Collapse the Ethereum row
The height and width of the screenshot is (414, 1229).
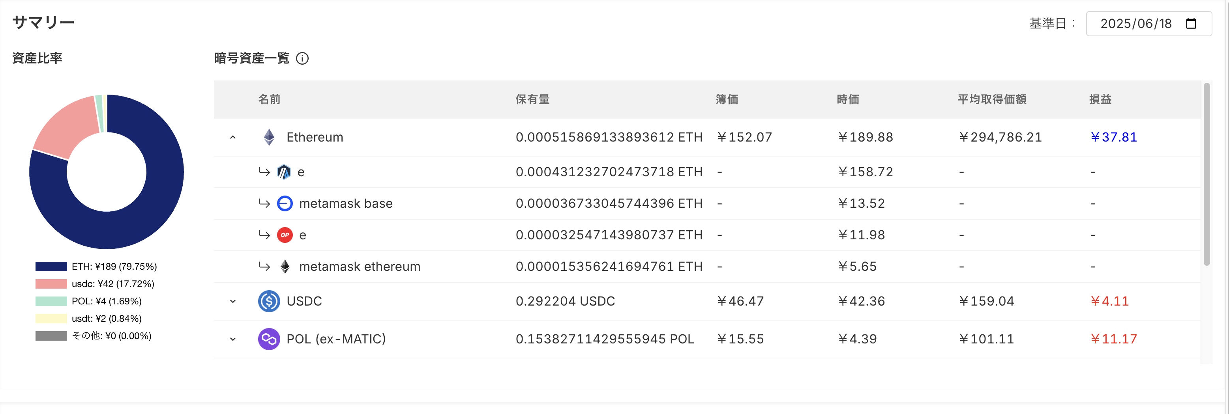(x=233, y=137)
